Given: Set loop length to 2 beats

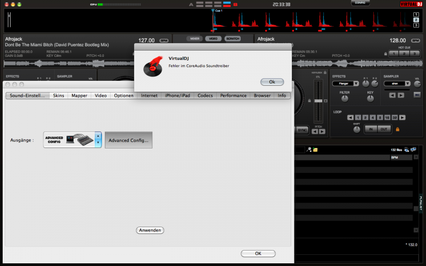Looking at the screenshot, I should 365,118.
